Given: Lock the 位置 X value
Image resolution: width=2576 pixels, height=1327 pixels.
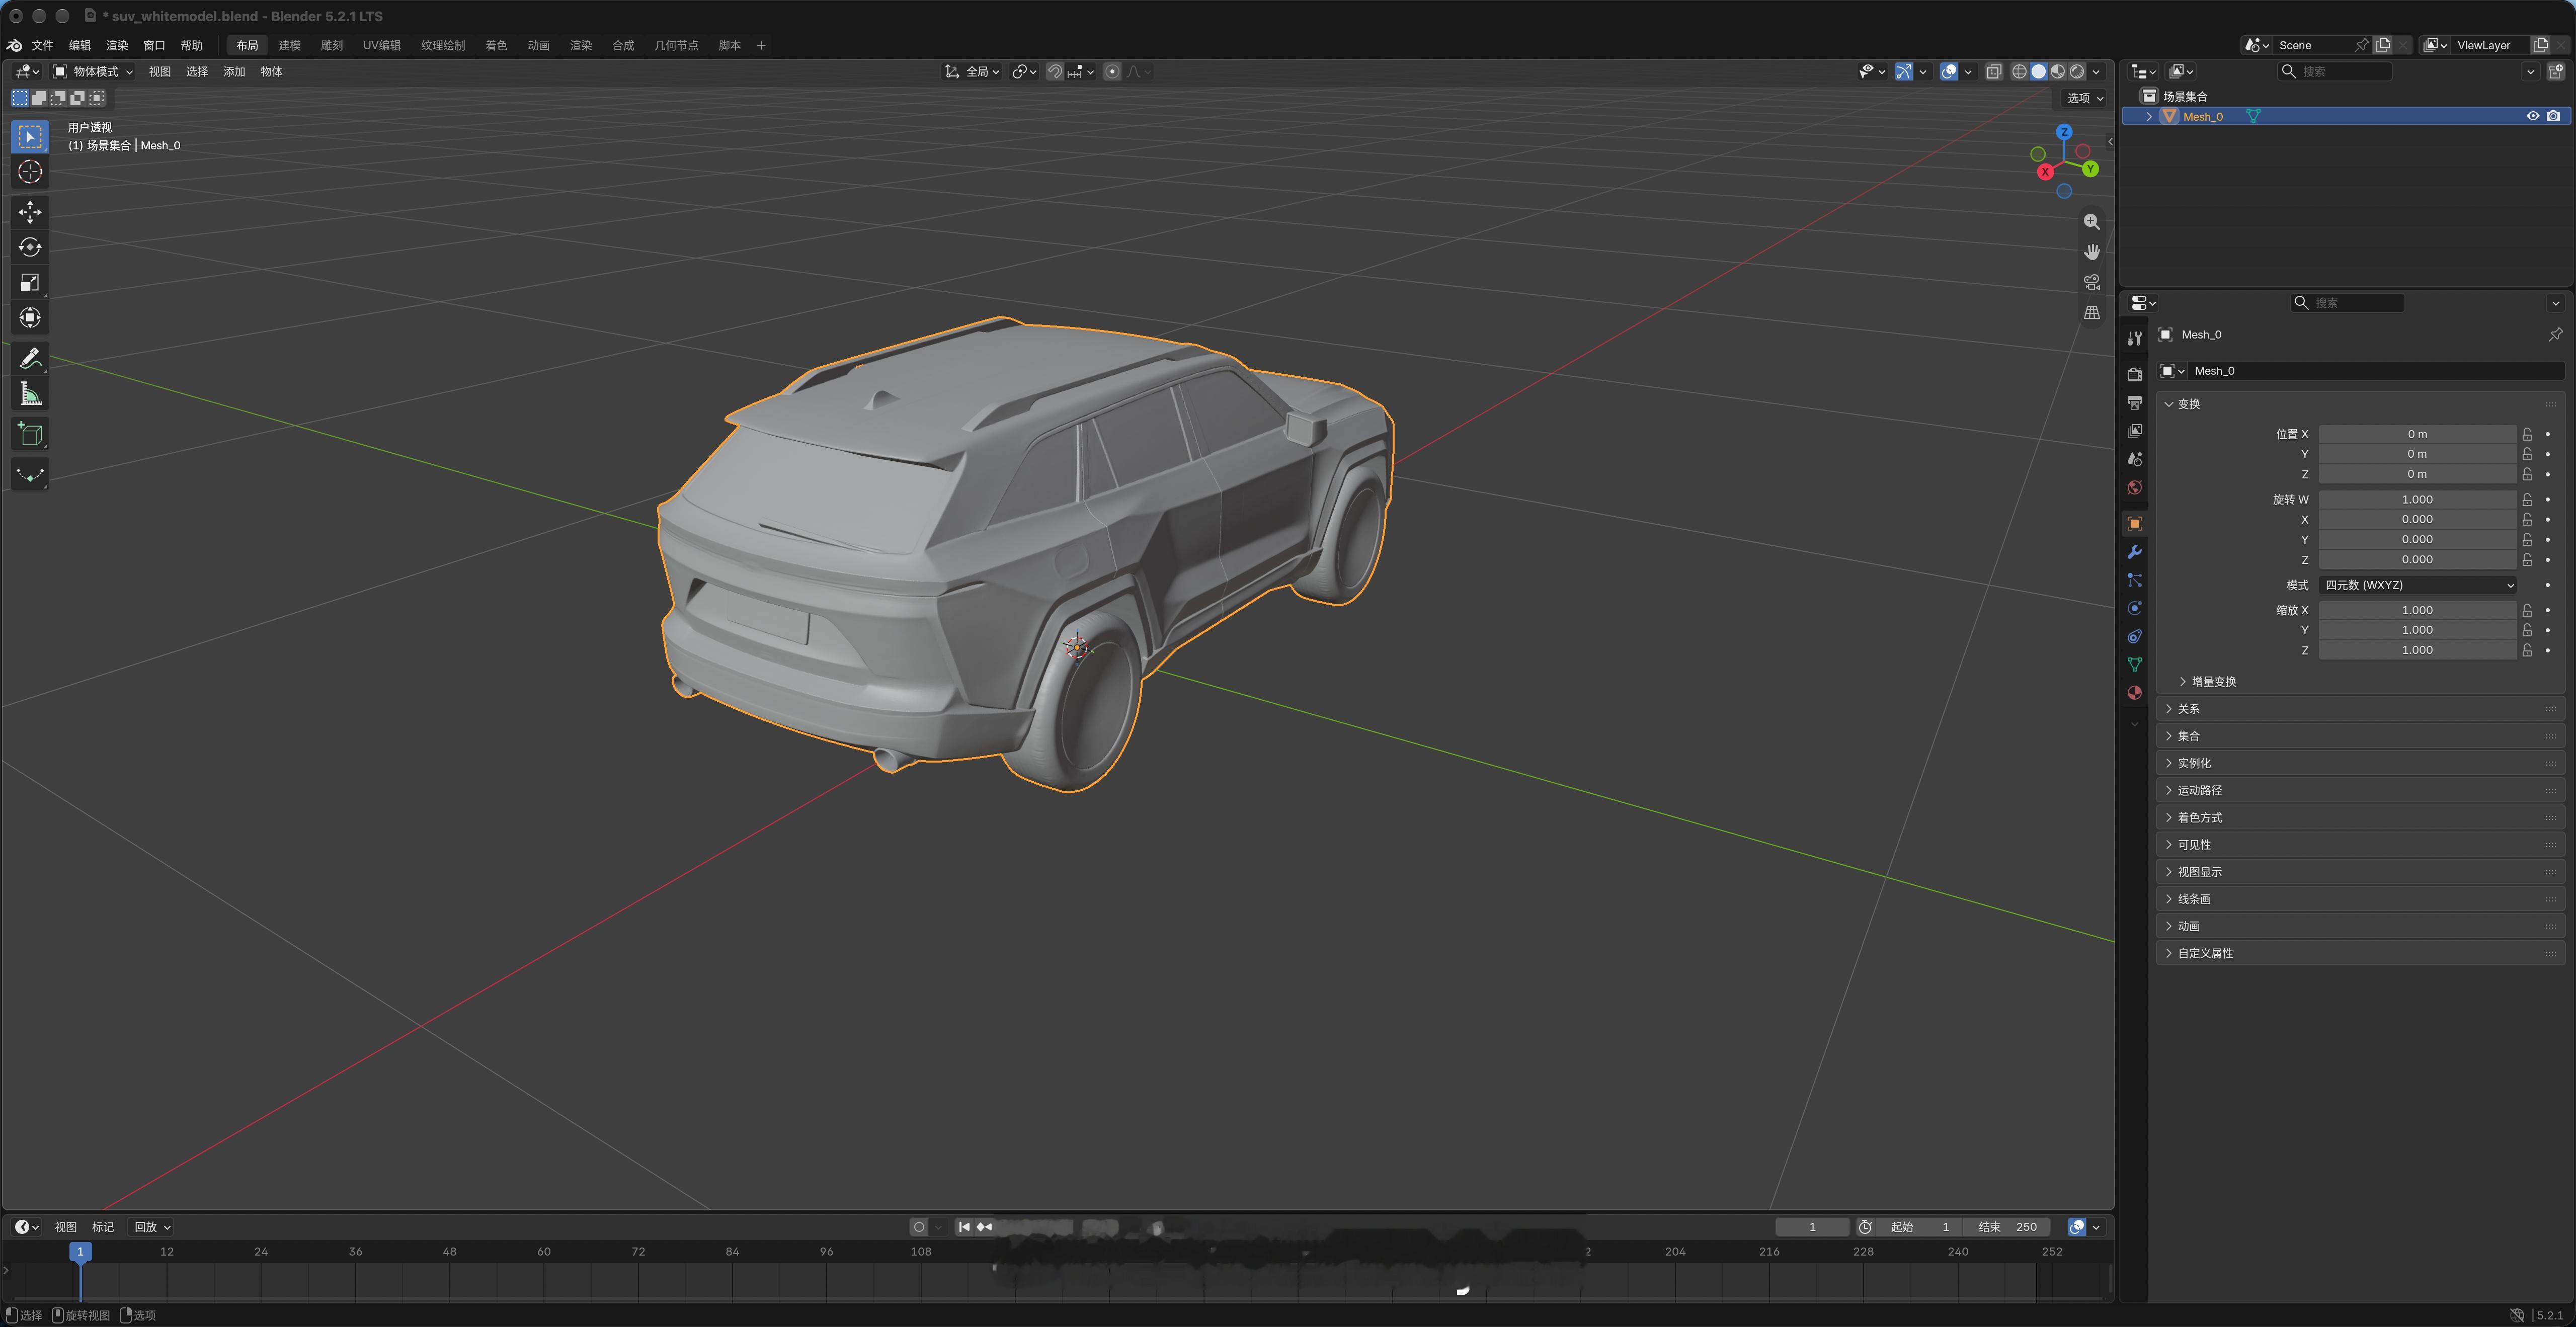Looking at the screenshot, I should [2527, 434].
